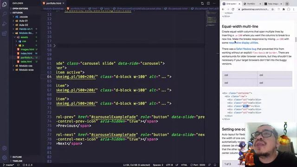Open a new browser tab
This screenshot has width=297, height=167.
pos(287,4)
